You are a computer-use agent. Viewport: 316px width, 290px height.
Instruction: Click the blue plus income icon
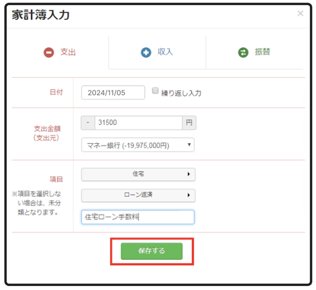tap(146, 52)
